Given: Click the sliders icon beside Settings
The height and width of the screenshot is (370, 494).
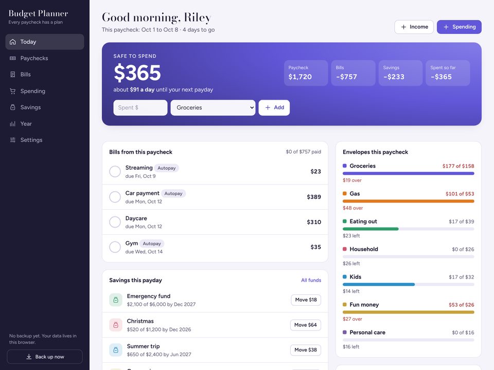Looking at the screenshot, I should coord(12,140).
